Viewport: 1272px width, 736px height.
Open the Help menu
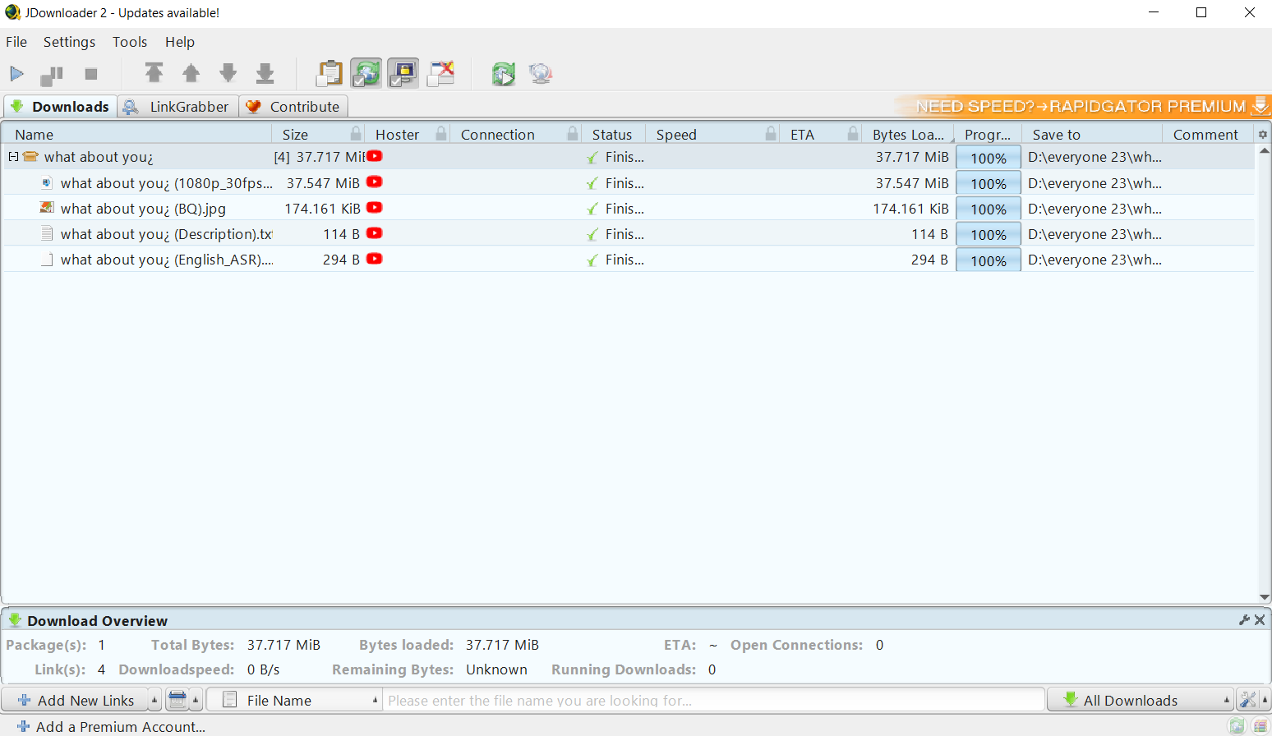(180, 42)
